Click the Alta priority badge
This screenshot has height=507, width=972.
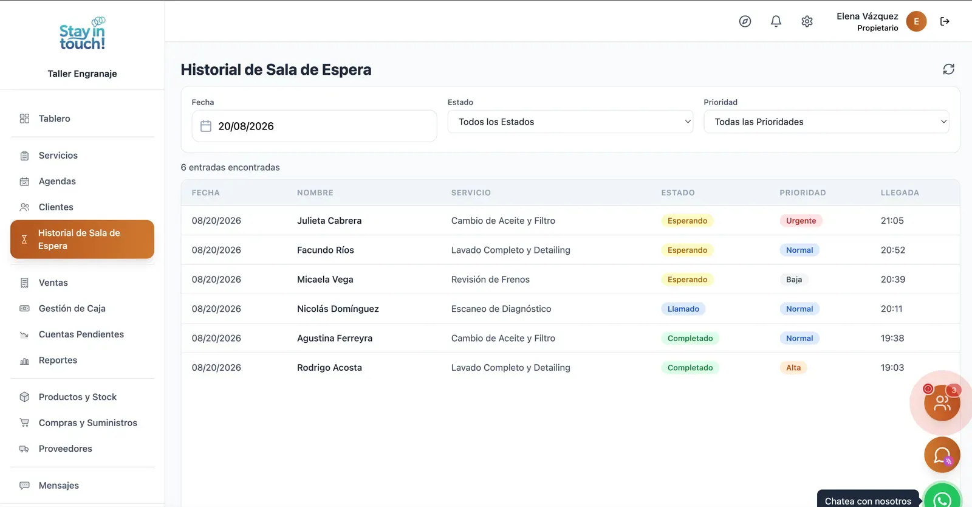click(x=793, y=368)
